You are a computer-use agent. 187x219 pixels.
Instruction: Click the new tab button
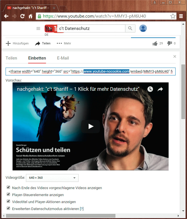[63, 8]
